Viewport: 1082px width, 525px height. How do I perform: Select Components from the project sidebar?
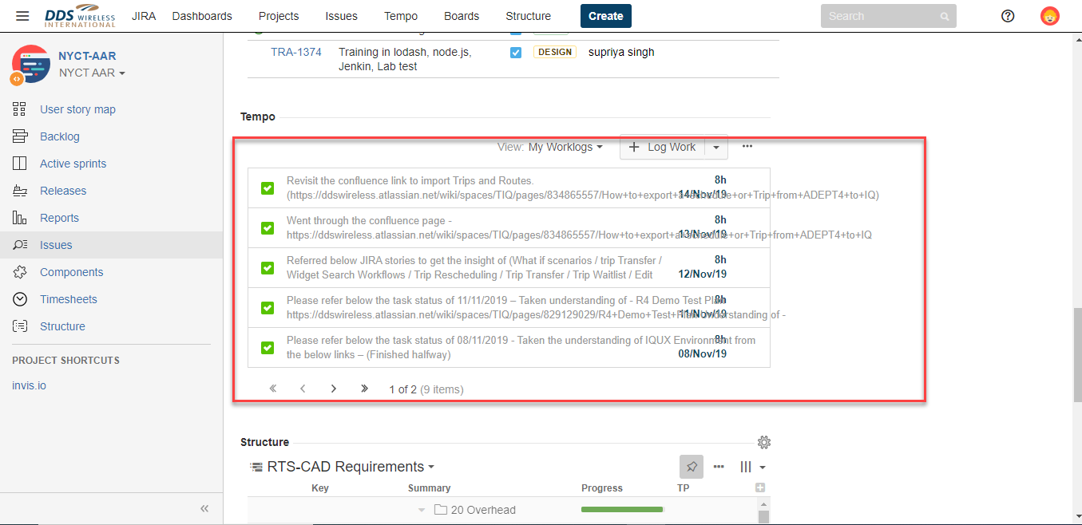72,271
